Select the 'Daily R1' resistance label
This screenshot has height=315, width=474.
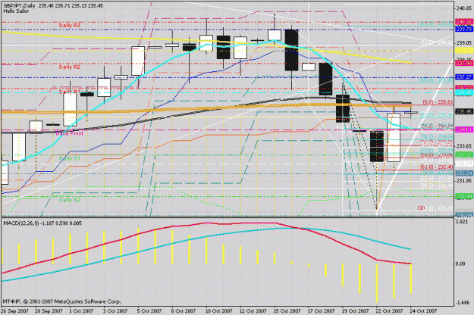[70, 92]
